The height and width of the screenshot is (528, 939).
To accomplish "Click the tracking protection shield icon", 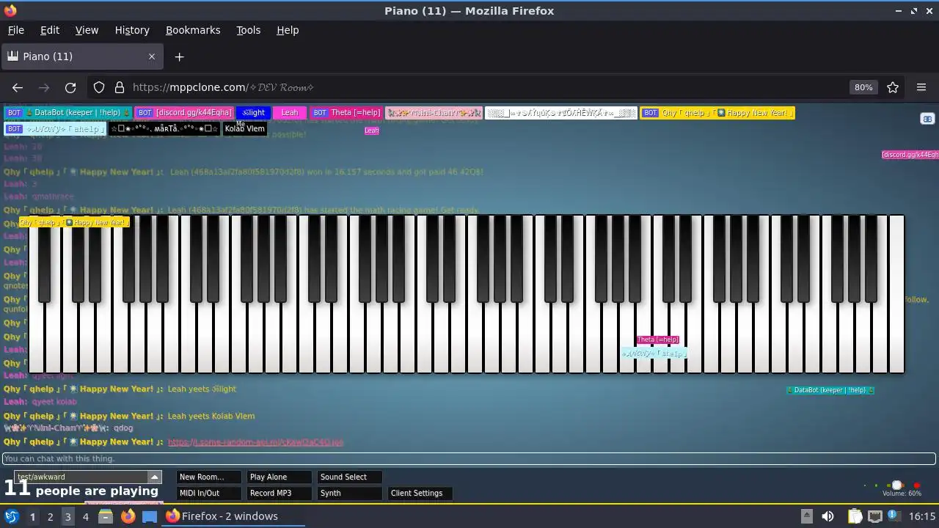I will (99, 87).
